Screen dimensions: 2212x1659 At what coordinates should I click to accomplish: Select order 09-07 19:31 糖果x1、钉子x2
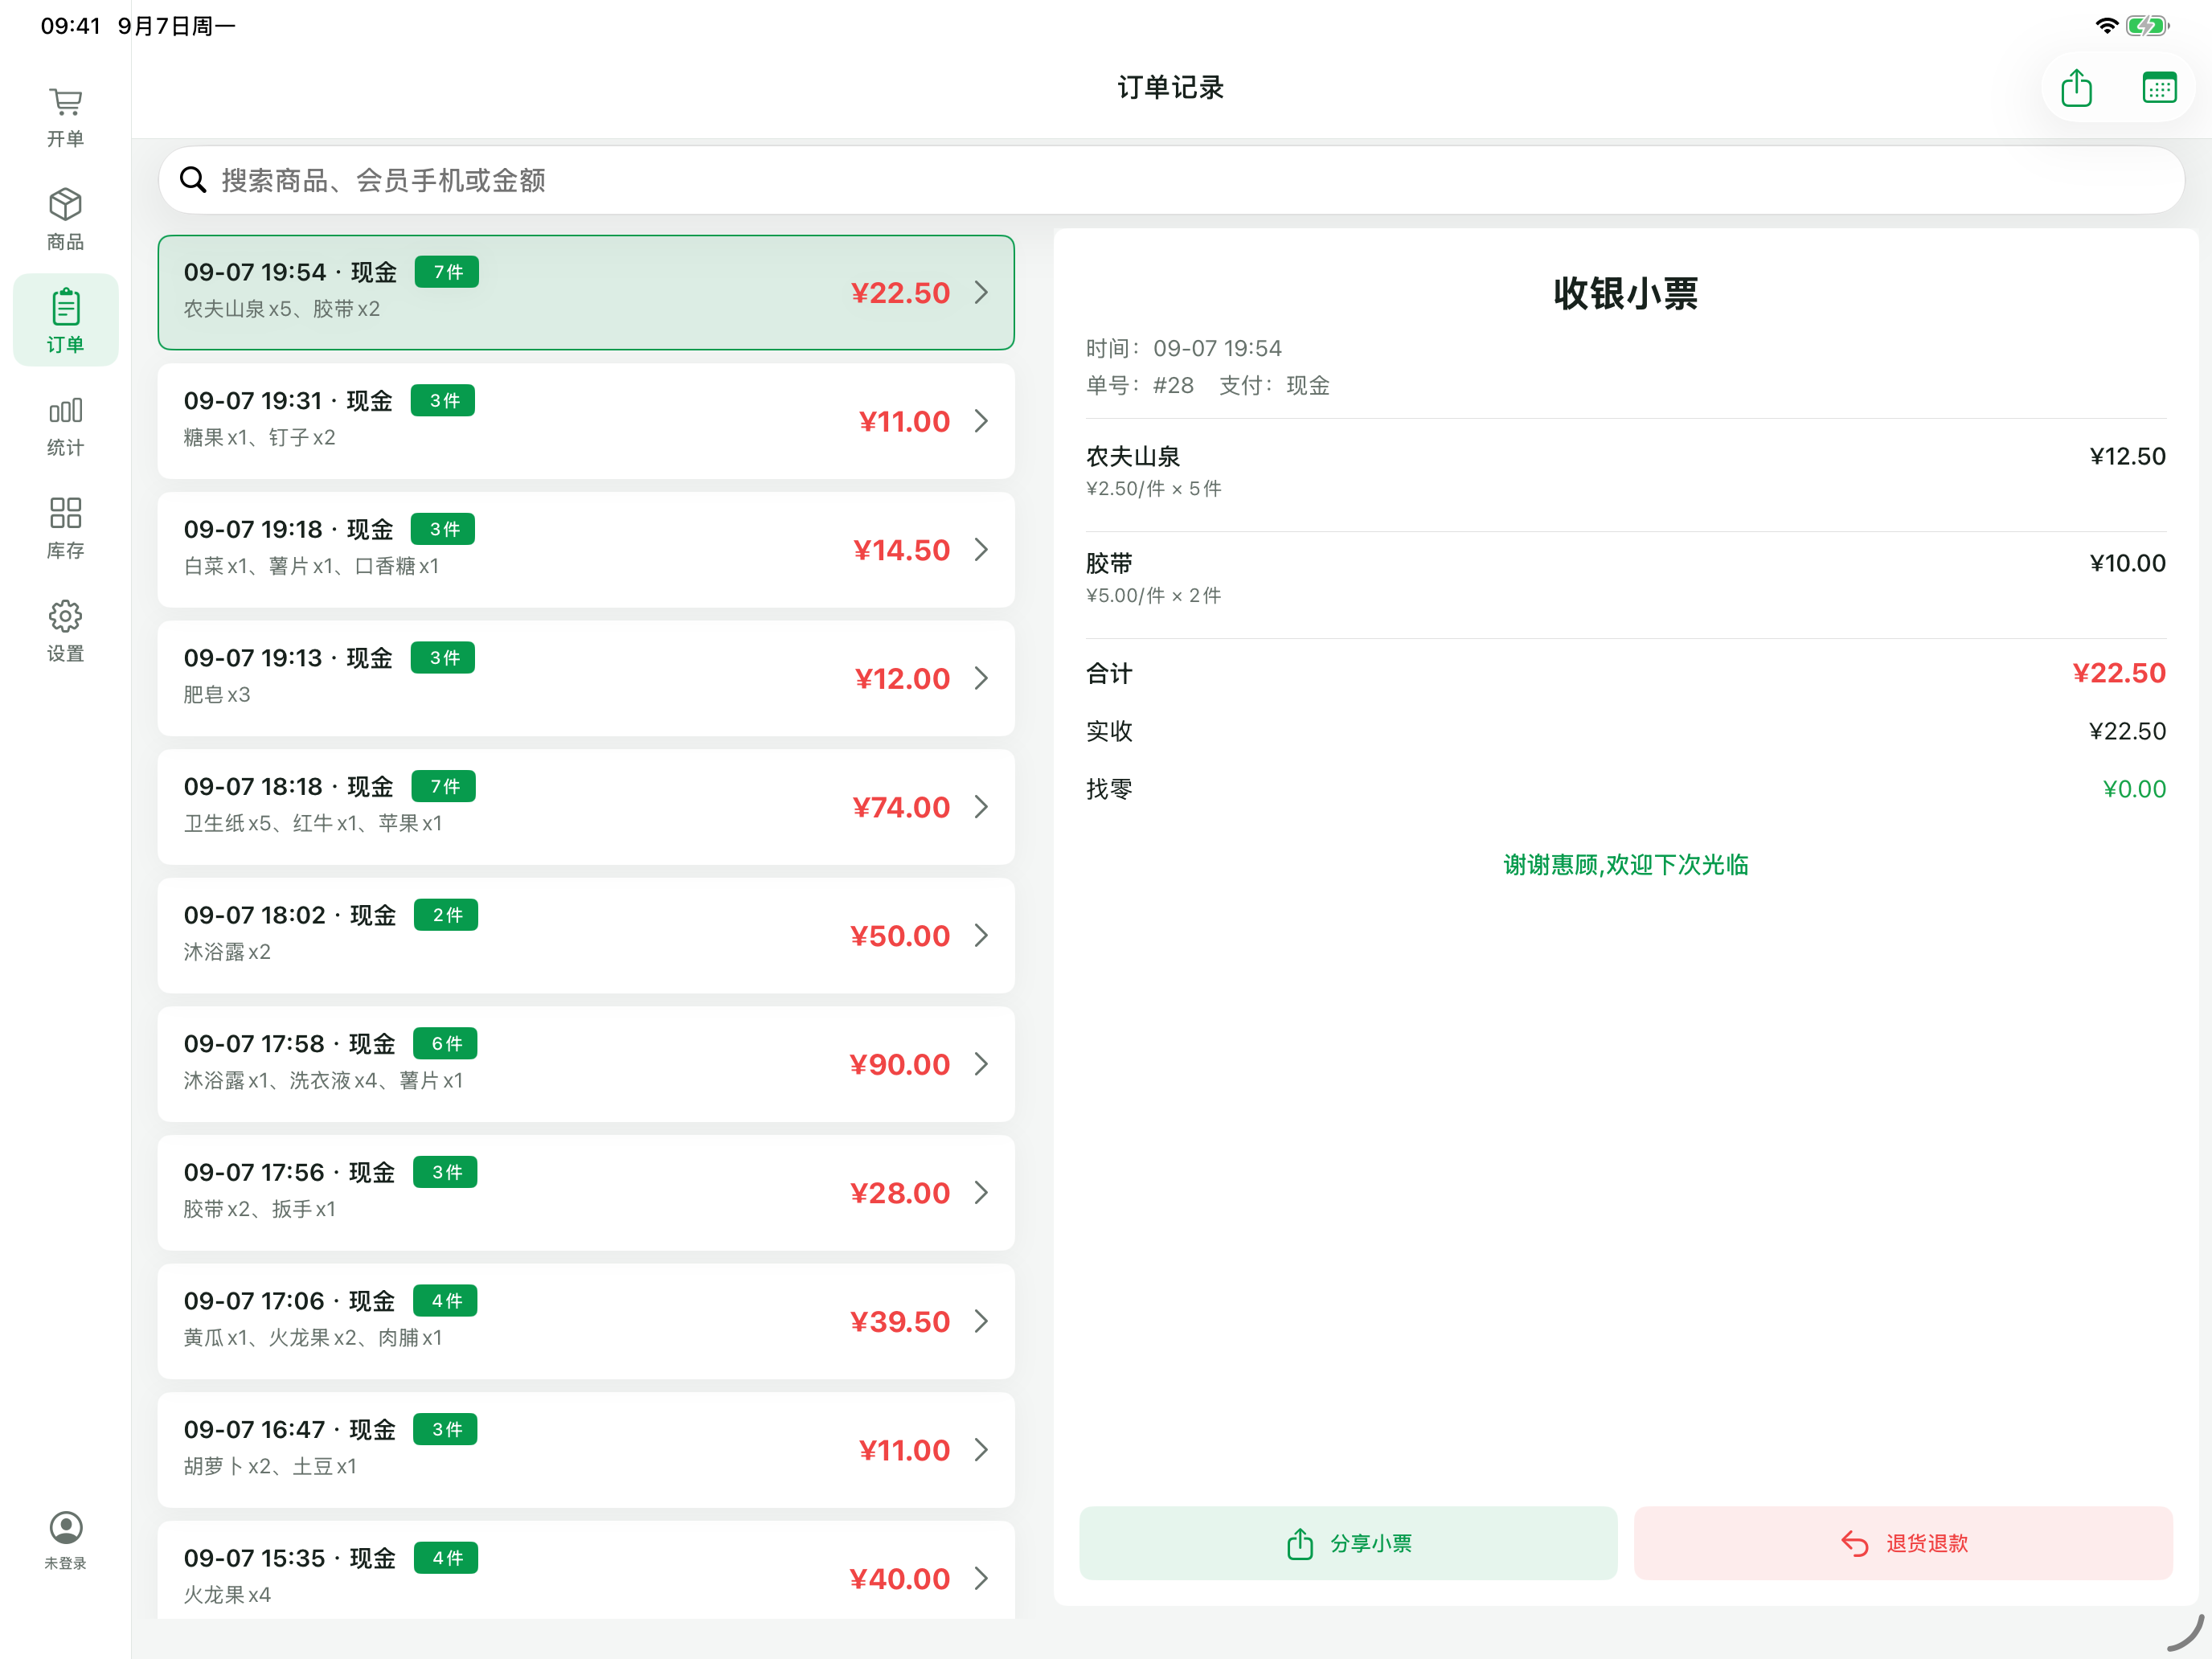tap(586, 421)
